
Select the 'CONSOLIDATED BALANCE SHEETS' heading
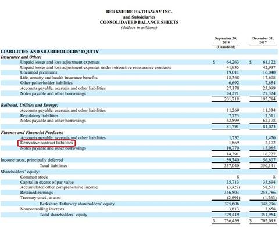[139, 22]
